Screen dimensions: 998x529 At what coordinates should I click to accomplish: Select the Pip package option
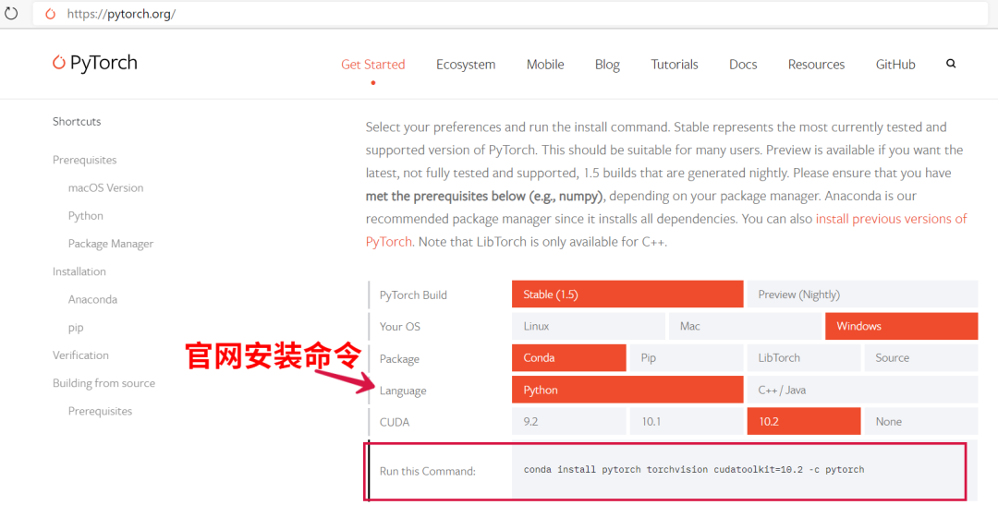[686, 358]
